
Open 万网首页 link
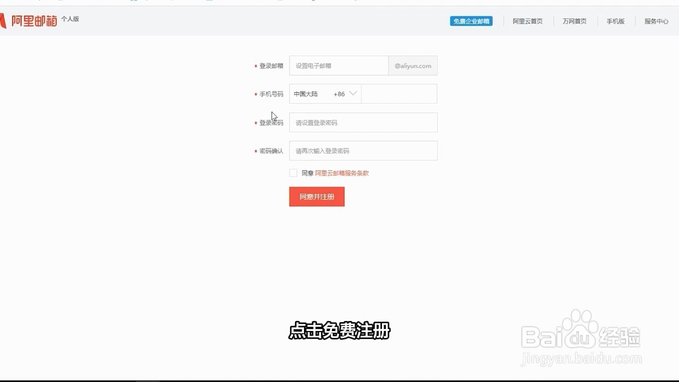[x=574, y=21]
